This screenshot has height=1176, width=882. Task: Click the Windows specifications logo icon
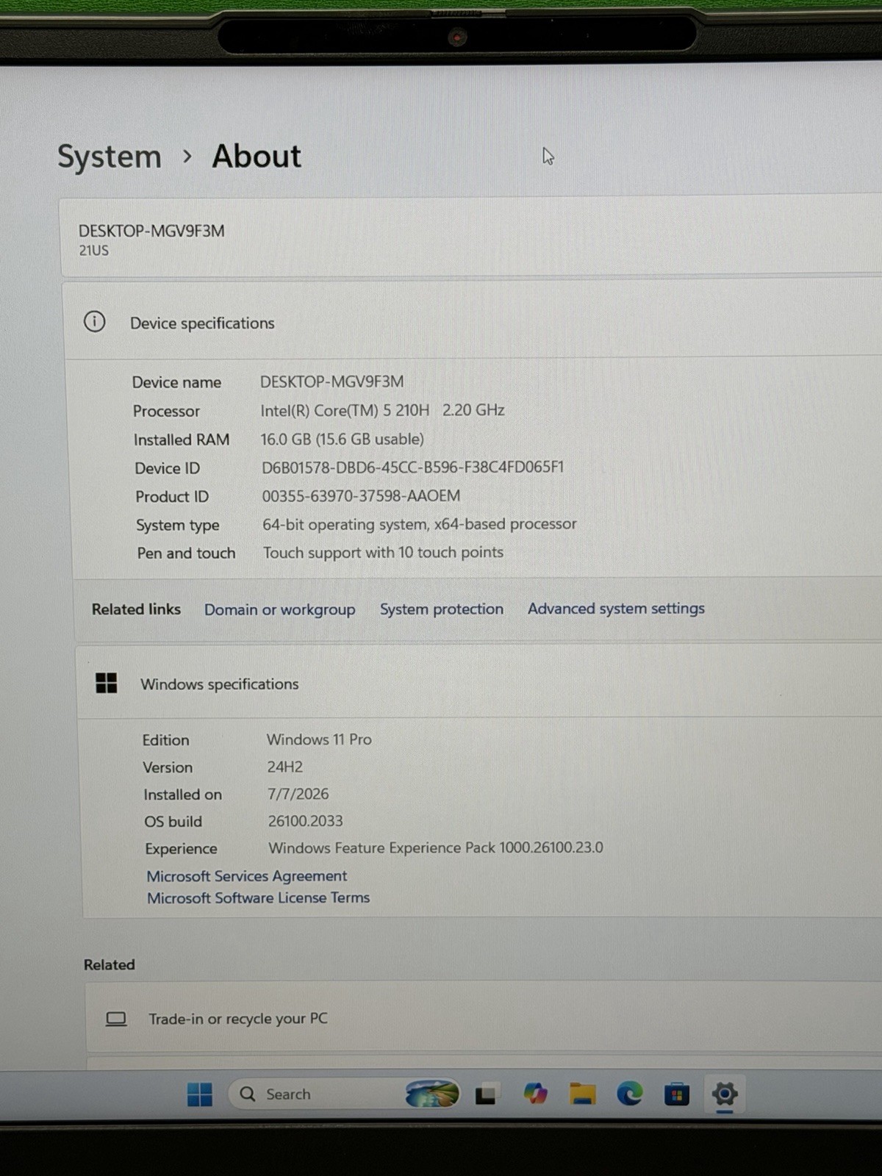107,683
